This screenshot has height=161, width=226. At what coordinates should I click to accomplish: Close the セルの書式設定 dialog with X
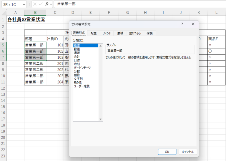click(x=193, y=24)
